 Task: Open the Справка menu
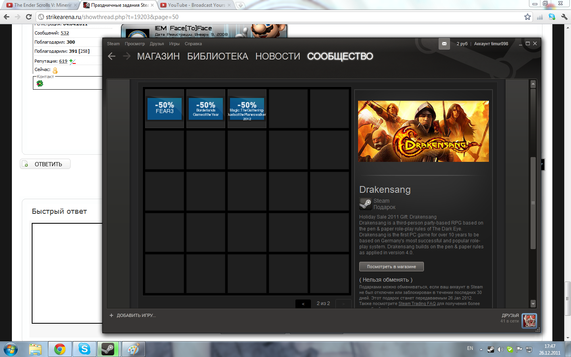pyautogui.click(x=193, y=44)
